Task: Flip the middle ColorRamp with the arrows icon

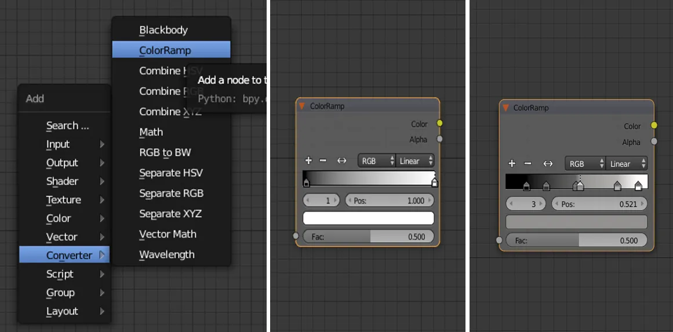Action: coord(341,161)
